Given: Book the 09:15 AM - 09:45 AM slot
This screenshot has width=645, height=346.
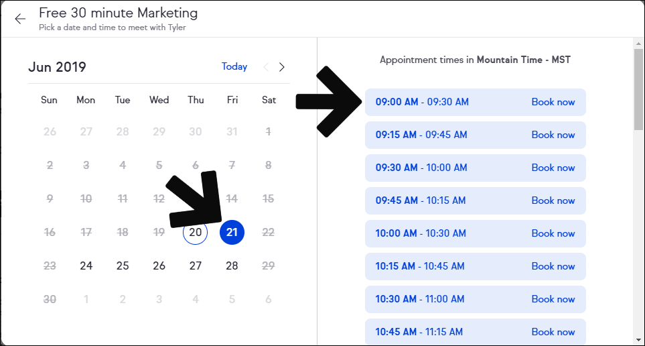Looking at the screenshot, I should tap(475, 135).
